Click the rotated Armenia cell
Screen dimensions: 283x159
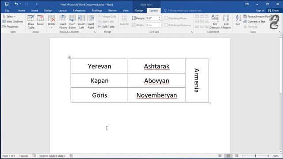tap(197, 80)
